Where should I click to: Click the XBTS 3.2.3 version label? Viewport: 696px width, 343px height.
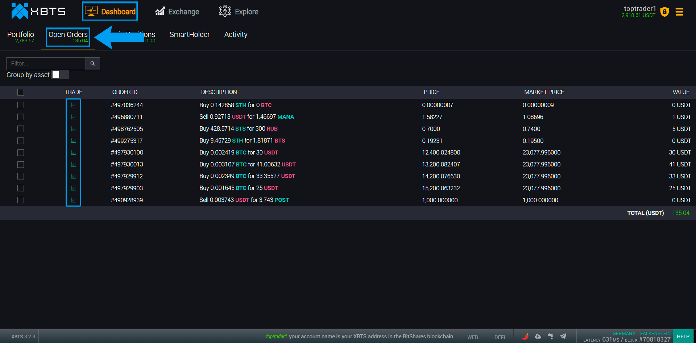[23, 336]
